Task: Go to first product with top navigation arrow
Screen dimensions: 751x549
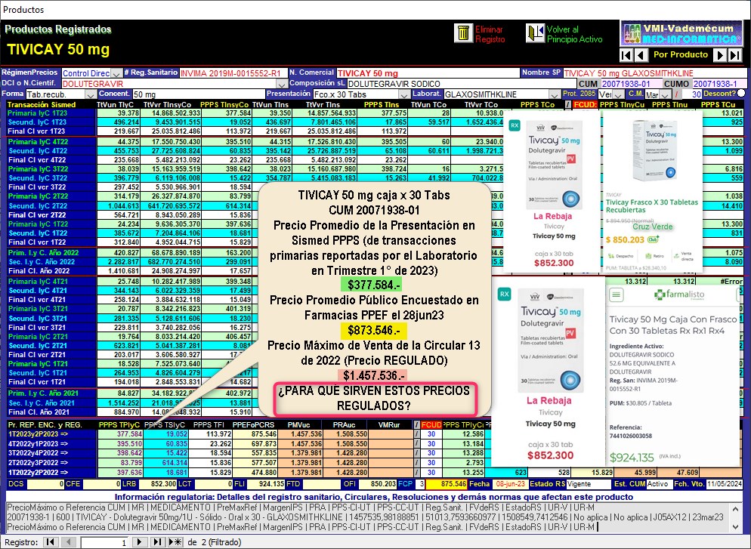Action: [626, 55]
